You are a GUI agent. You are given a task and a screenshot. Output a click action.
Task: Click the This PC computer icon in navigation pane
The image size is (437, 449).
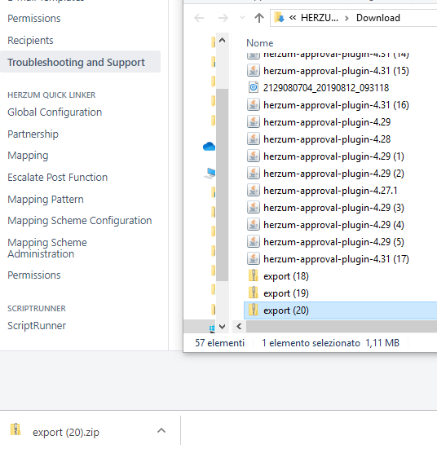210,174
